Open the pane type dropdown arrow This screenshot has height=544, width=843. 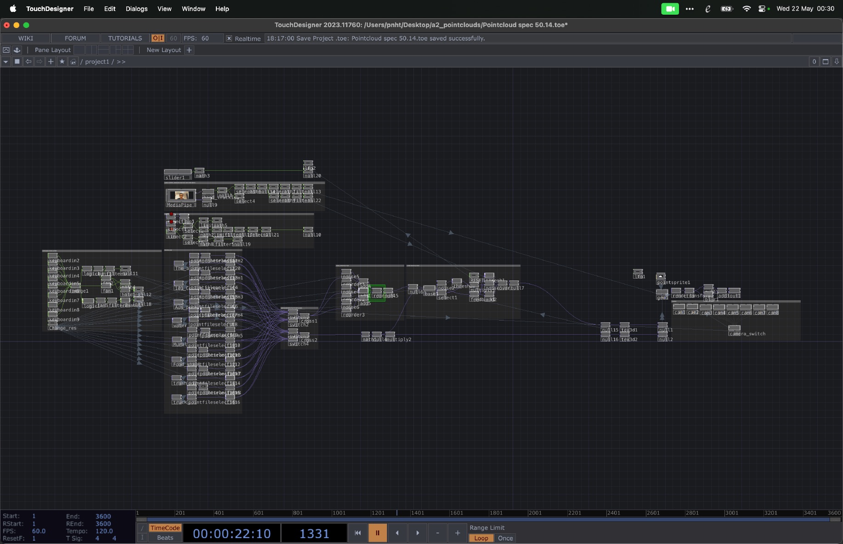pos(6,62)
